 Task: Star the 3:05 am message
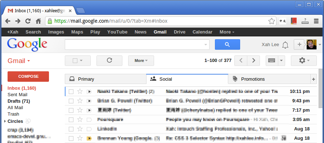80,120
